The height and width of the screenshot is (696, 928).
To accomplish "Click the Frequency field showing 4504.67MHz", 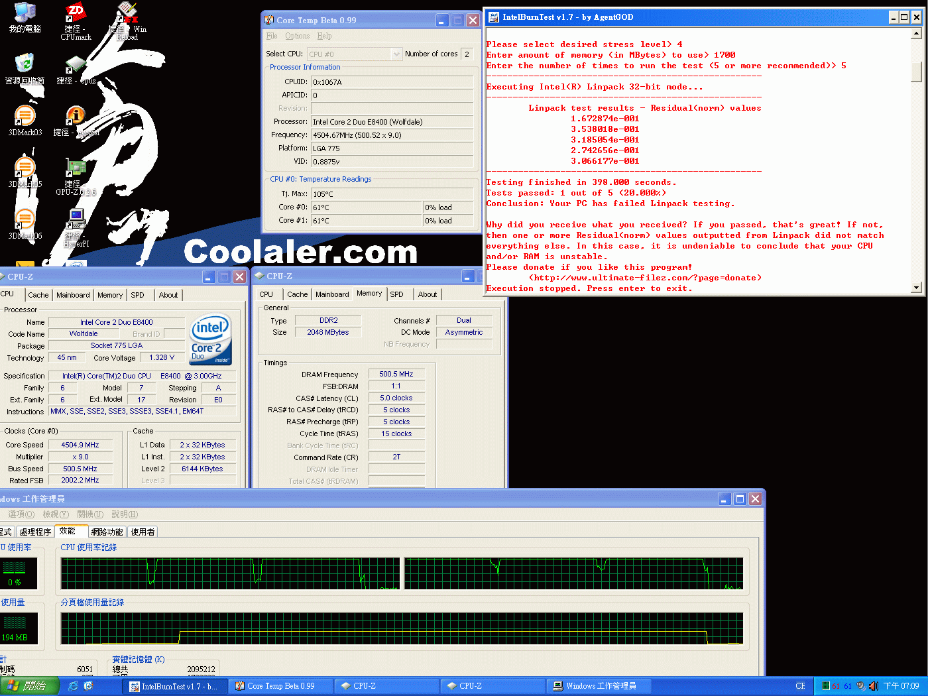I will [392, 135].
